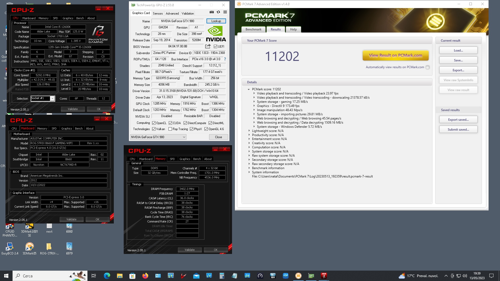Switch to CPU-Z Phantom taskbar icon

pyautogui.click(x=324, y=276)
